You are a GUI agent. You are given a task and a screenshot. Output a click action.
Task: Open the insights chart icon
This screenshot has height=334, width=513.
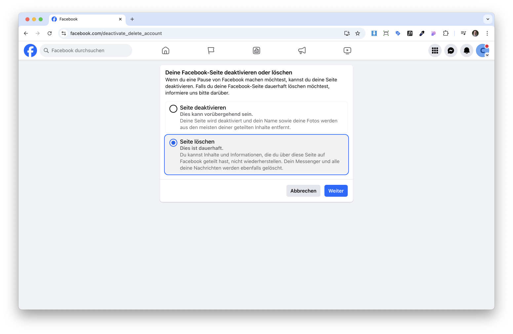256,50
